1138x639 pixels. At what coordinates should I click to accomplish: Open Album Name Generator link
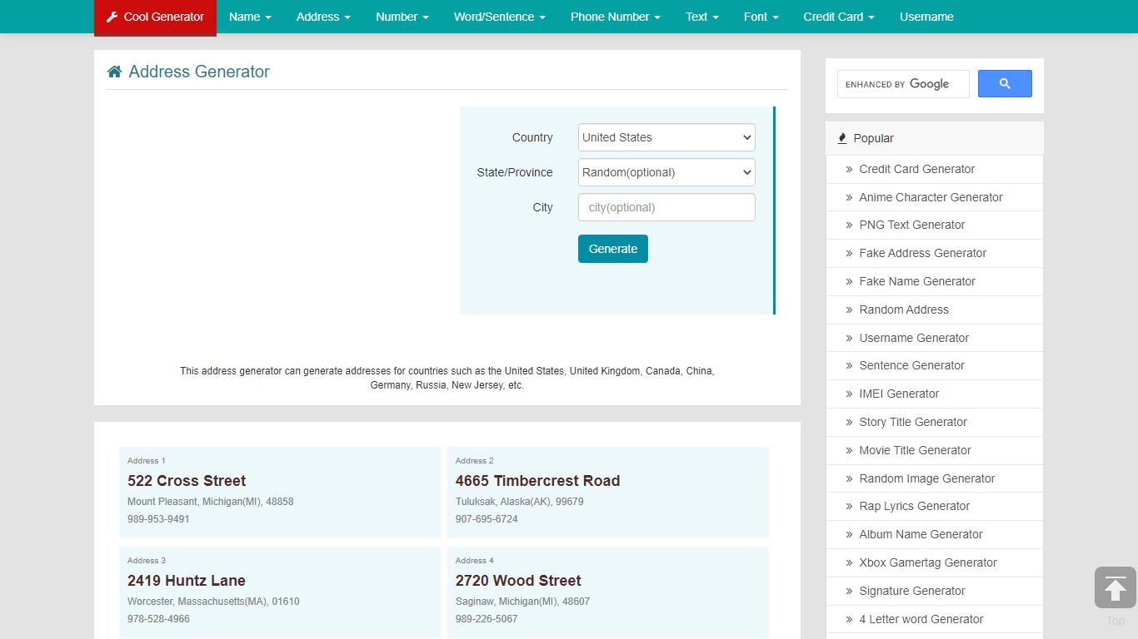tap(921, 534)
